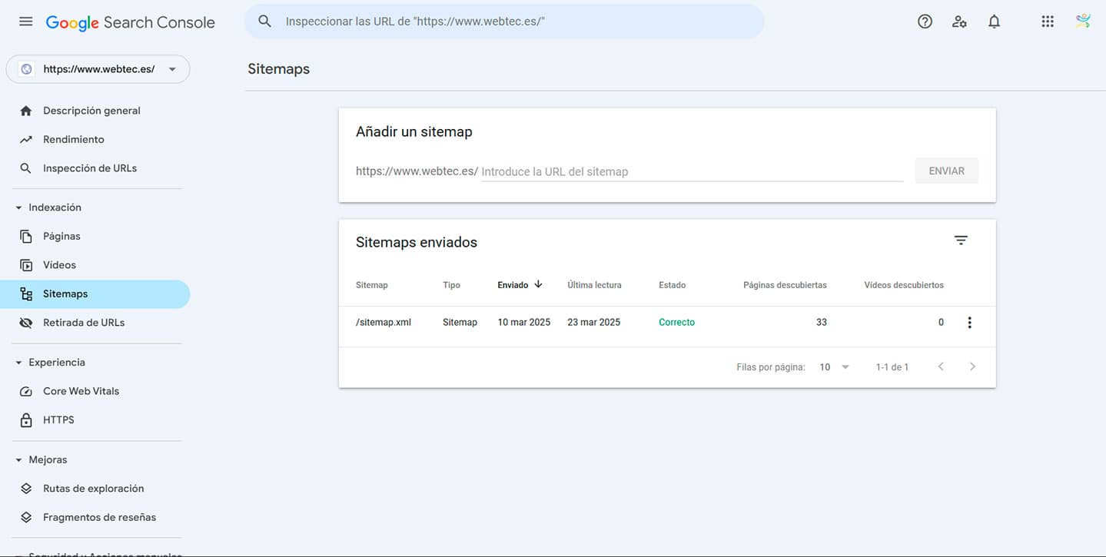Click the crossed-eye icon for Retirada de URLs
The image size is (1106, 557).
point(26,323)
